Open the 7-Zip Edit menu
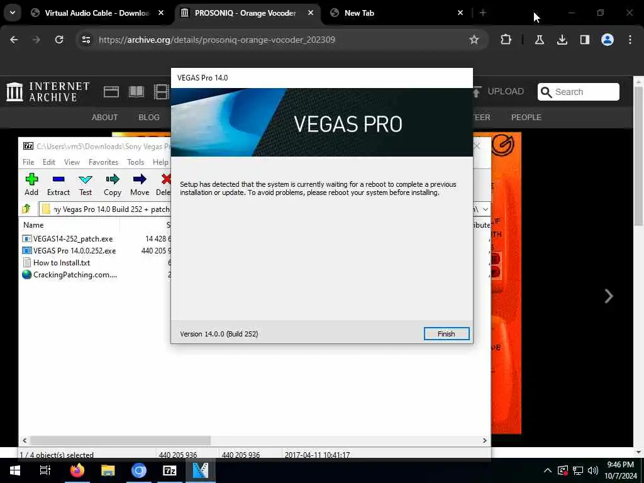Image resolution: width=644 pixels, height=483 pixels. click(x=49, y=162)
